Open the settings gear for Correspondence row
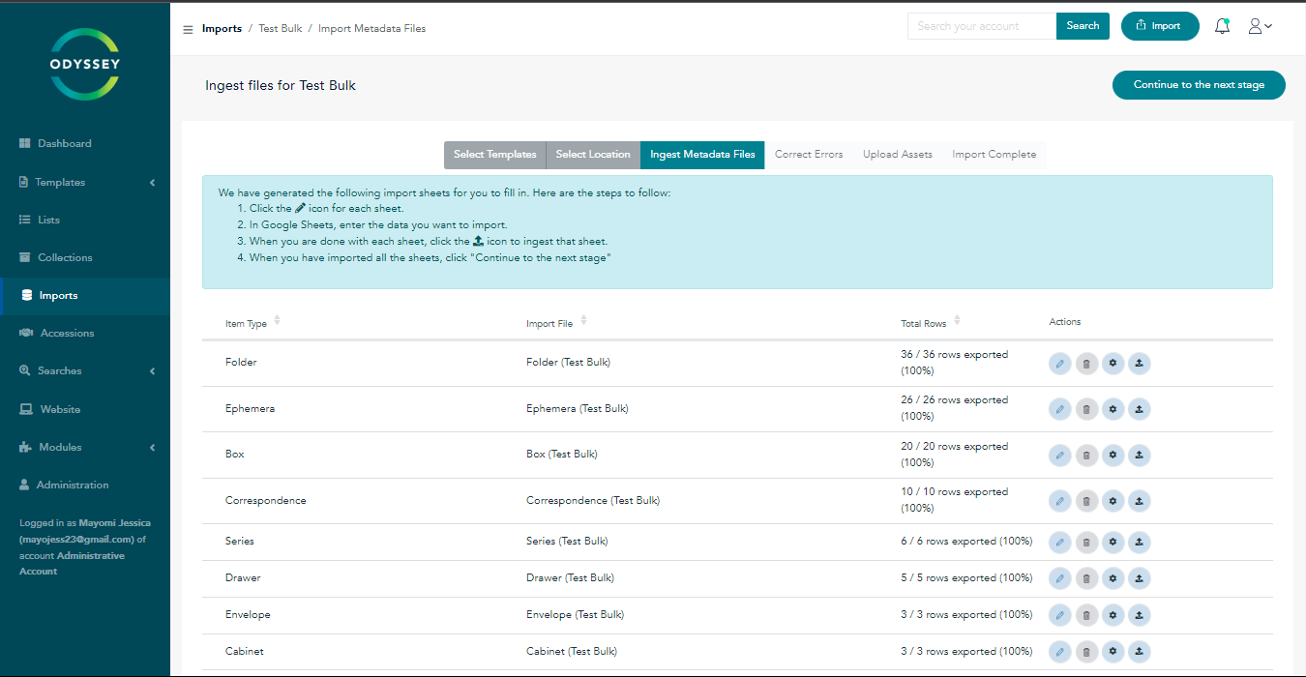The height and width of the screenshot is (677, 1306). click(x=1113, y=501)
